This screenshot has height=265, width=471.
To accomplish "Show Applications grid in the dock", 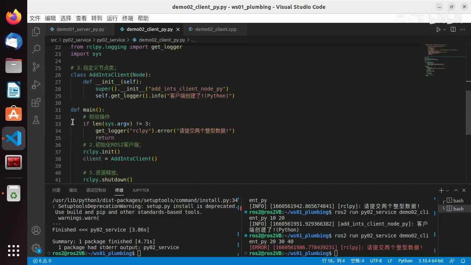I will [x=14, y=250].
